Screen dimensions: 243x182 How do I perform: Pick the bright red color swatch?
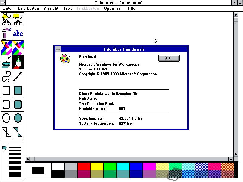[84, 166]
